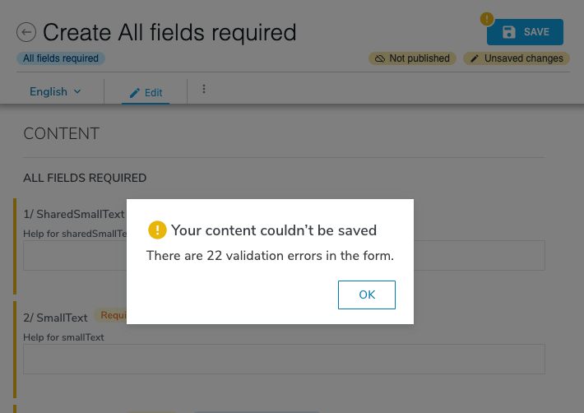
Task: Click the CONTENT section heading
Action: coord(62,133)
